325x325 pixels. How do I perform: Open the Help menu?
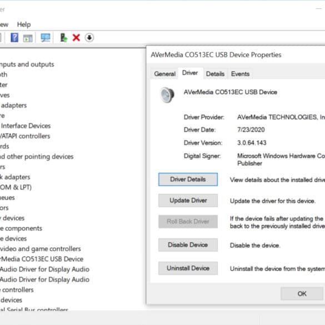click(24, 24)
